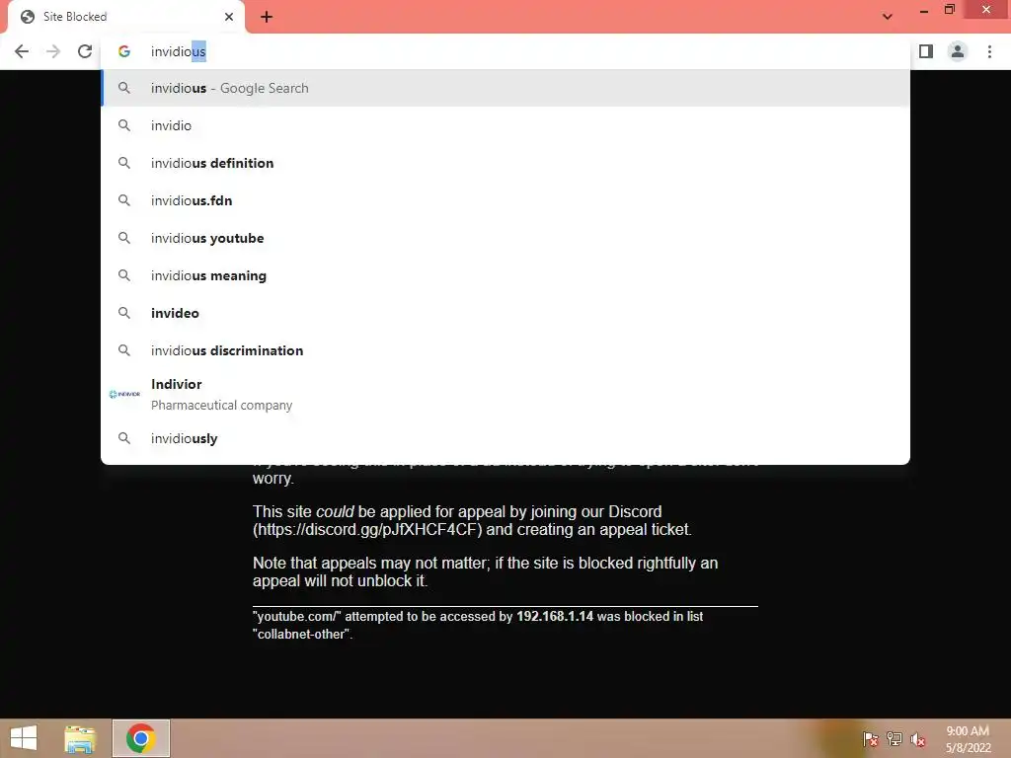1011x758 pixels.
Task: Reload the blocked page
Action: [85, 51]
